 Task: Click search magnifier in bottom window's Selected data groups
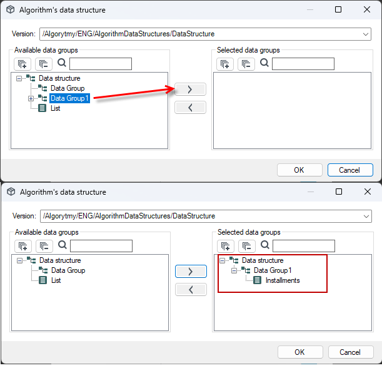[x=265, y=245]
